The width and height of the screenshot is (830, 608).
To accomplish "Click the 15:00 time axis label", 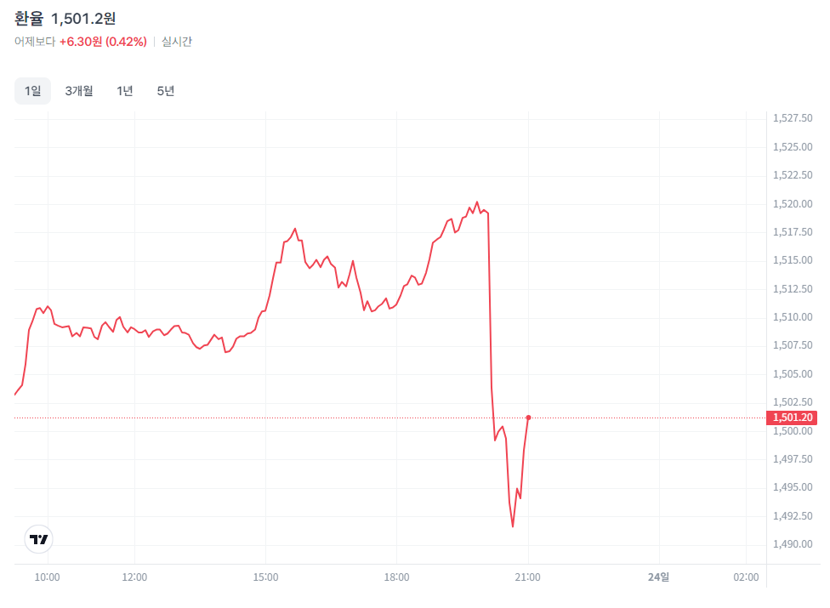I will 266,577.
